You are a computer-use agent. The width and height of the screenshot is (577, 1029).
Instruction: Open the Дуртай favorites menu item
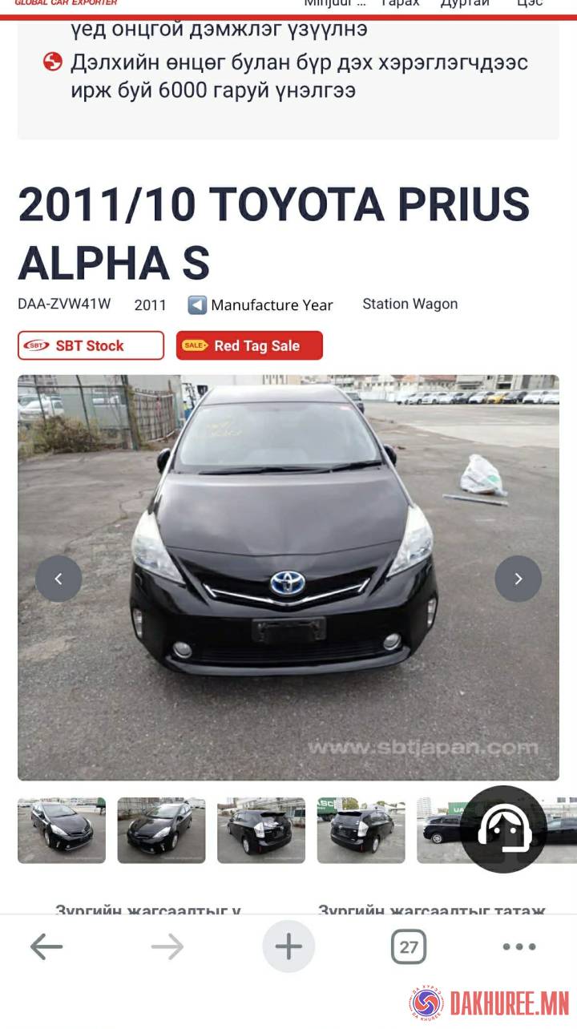(465, 3)
